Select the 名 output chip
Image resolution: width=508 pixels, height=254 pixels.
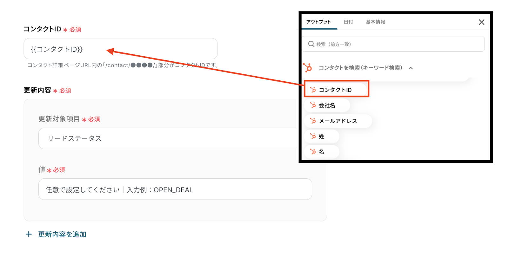(322, 152)
